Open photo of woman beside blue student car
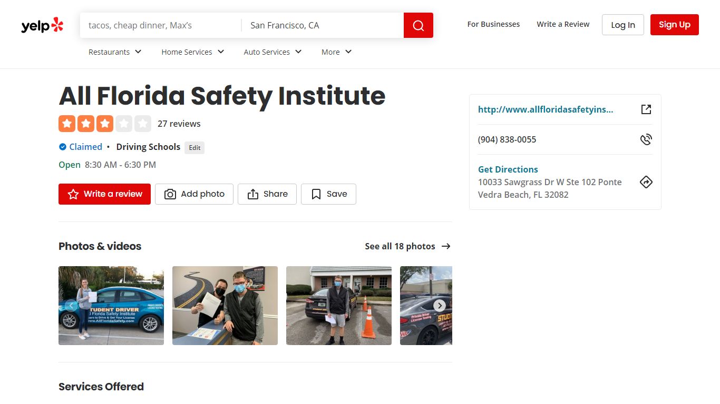This screenshot has width=720, height=404. point(111,306)
